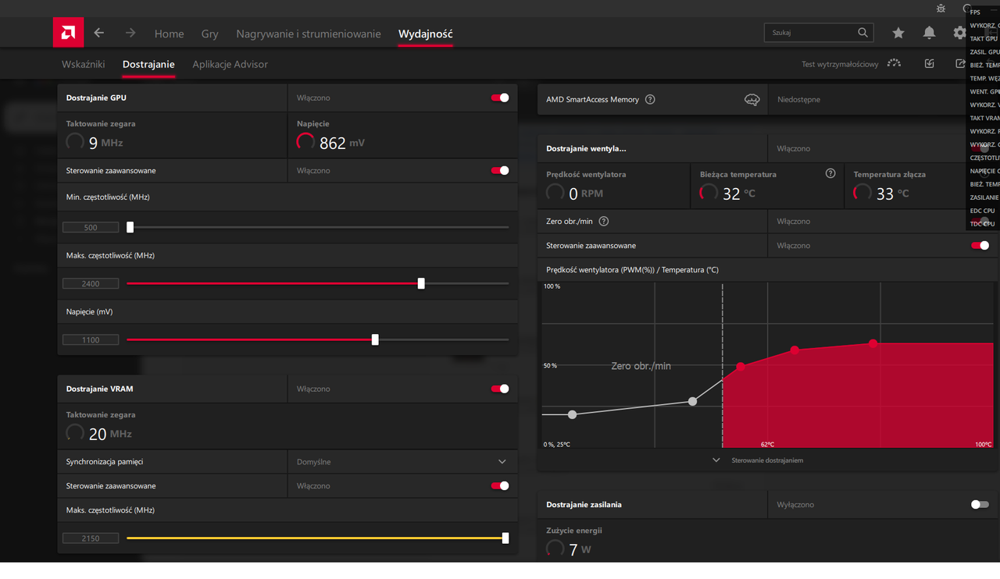Open Aplikacje Advisor sub-tab
The height and width of the screenshot is (579, 1000).
point(230,64)
